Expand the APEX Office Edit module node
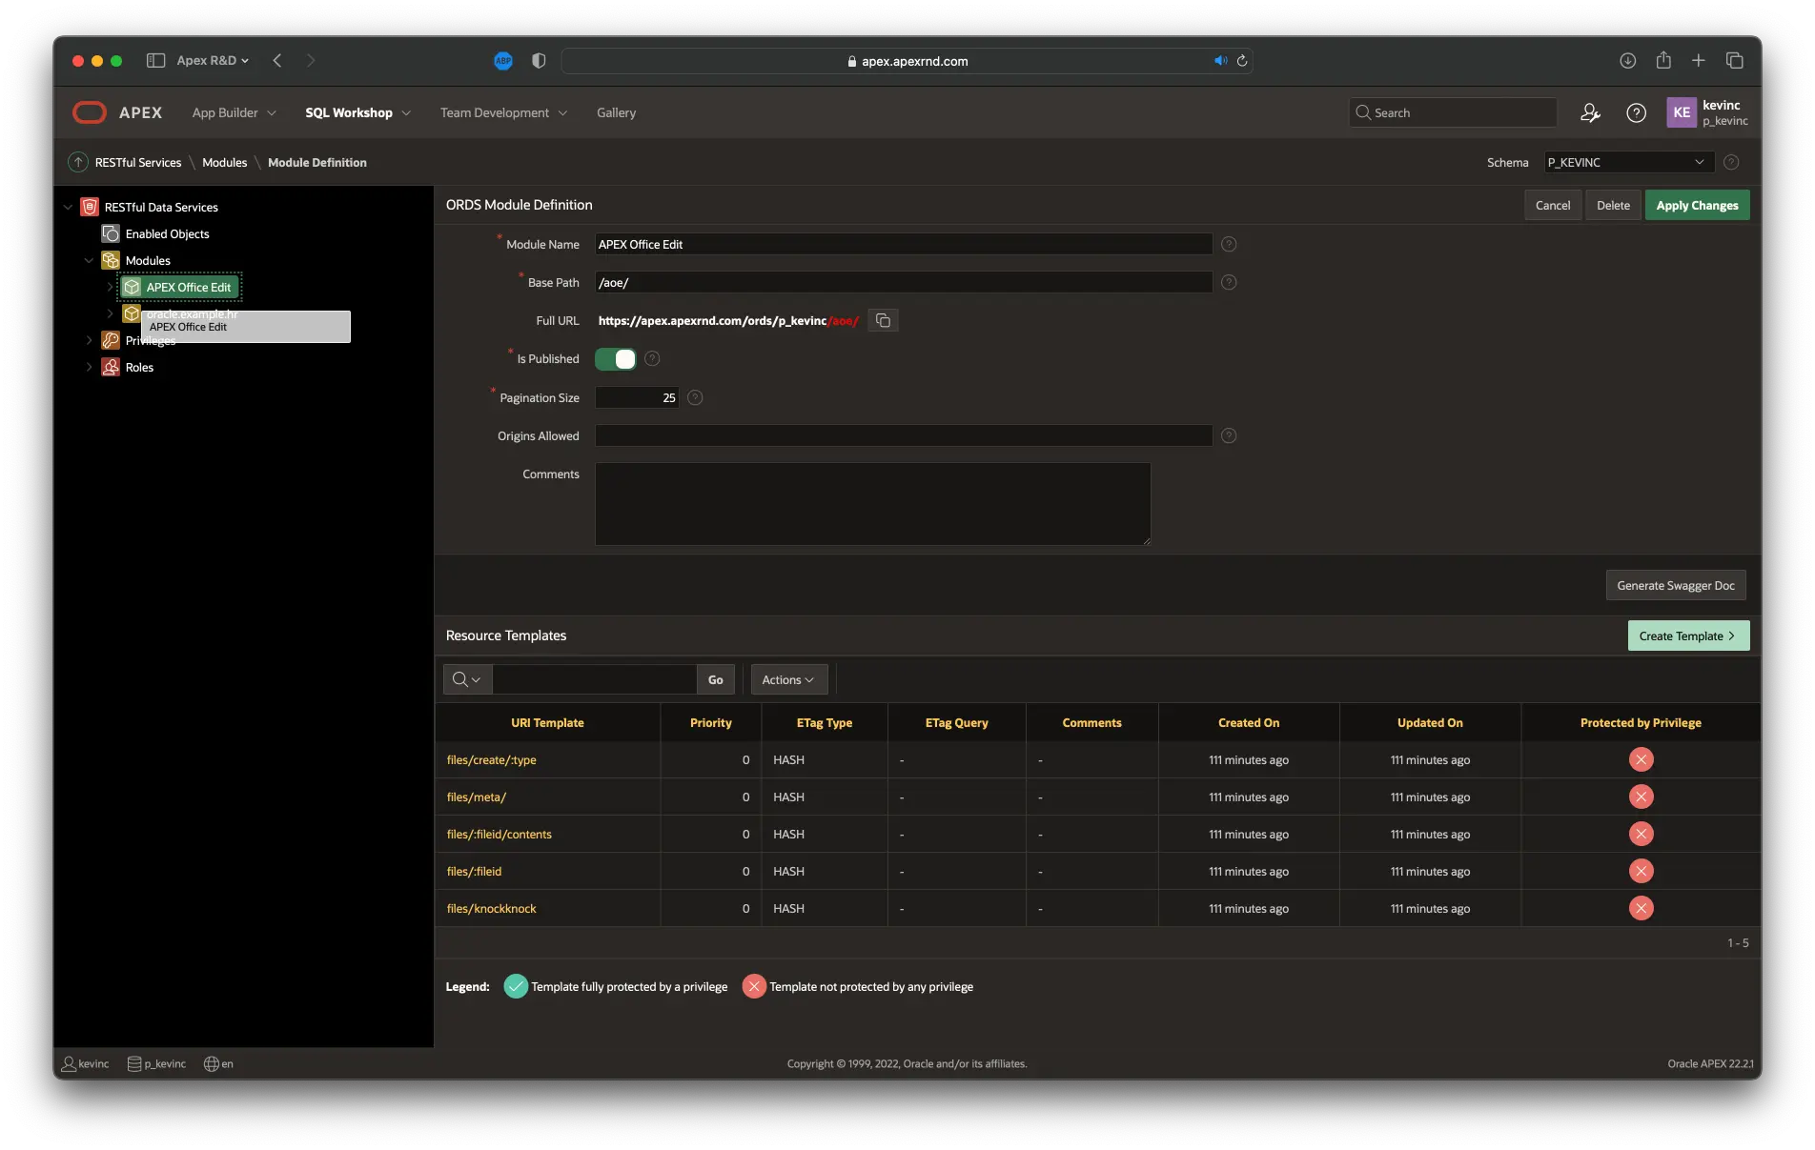 [110, 287]
